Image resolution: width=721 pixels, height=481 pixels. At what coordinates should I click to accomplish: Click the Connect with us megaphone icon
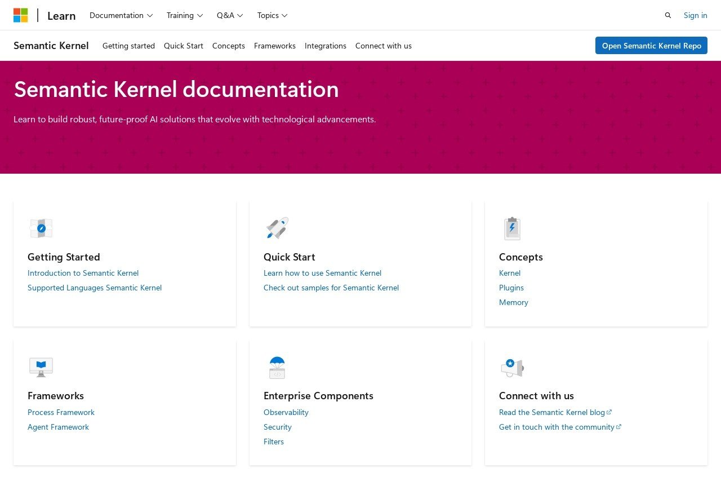512,368
